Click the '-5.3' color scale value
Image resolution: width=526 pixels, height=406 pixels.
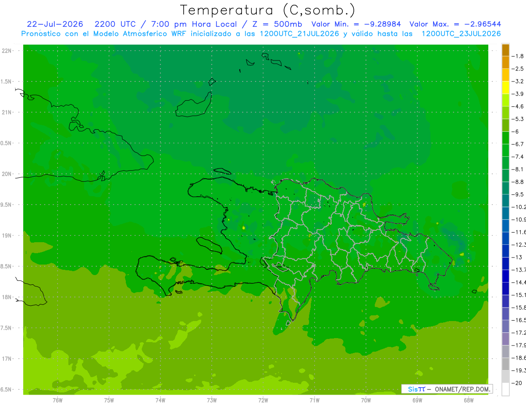tap(518, 119)
